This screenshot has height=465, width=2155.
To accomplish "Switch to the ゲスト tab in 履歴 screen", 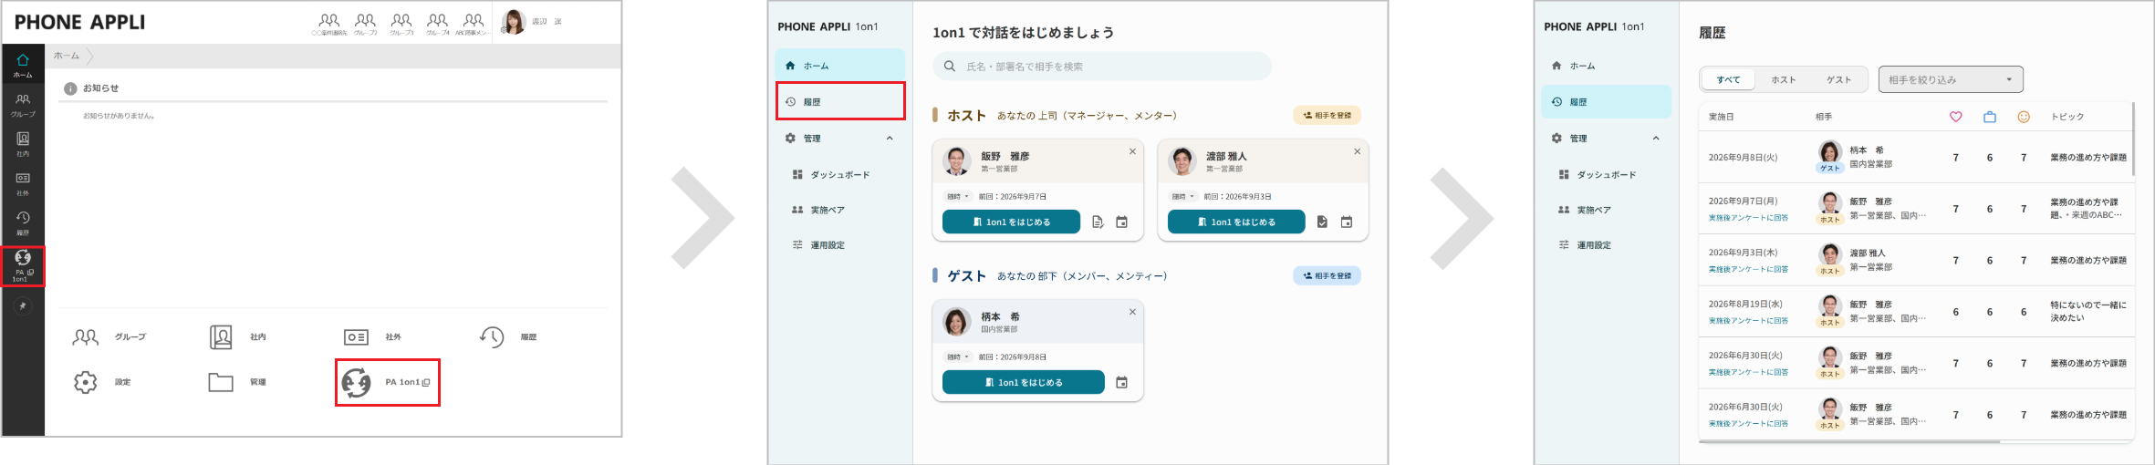I will 1838,80.
